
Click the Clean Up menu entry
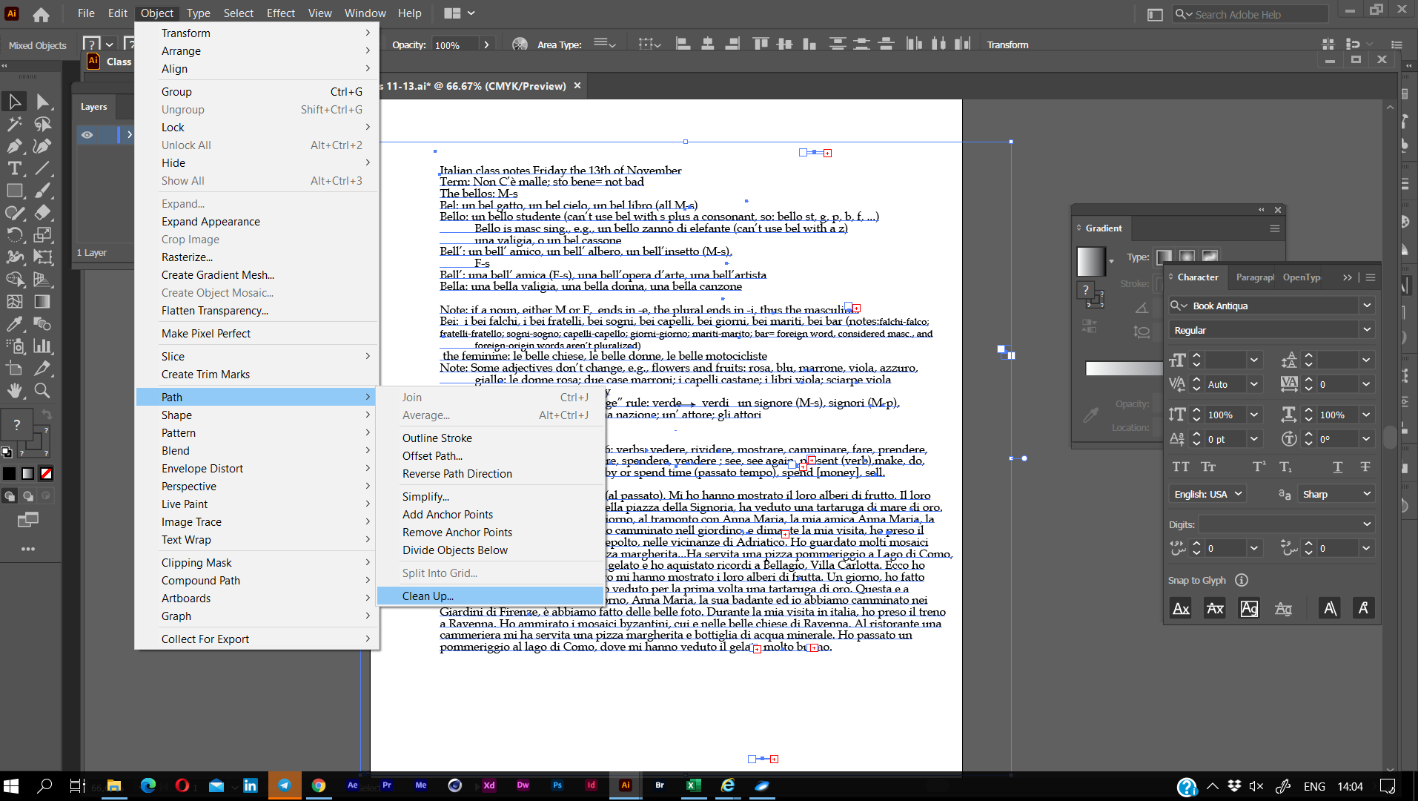427,596
